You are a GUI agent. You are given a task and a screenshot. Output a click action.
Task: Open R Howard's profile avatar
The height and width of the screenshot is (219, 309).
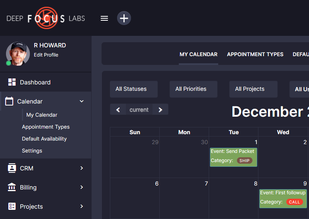point(18,54)
